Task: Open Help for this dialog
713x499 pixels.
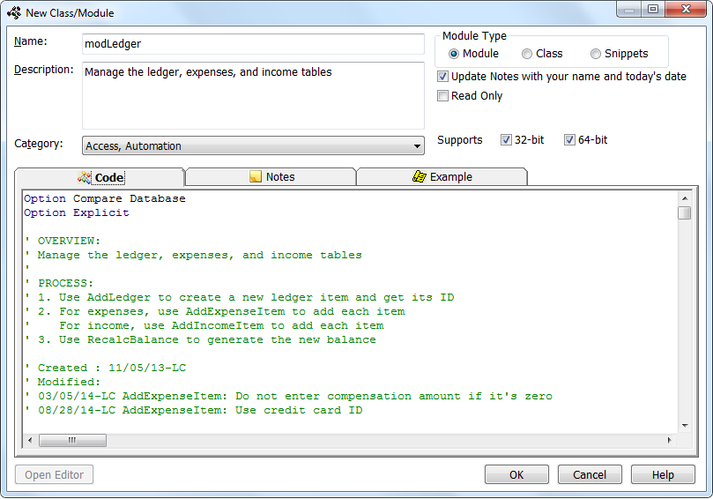Action: (663, 475)
